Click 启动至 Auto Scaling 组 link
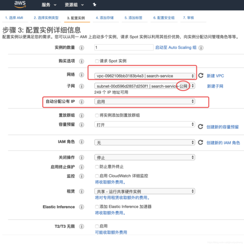The image size is (244, 245). click(176, 48)
